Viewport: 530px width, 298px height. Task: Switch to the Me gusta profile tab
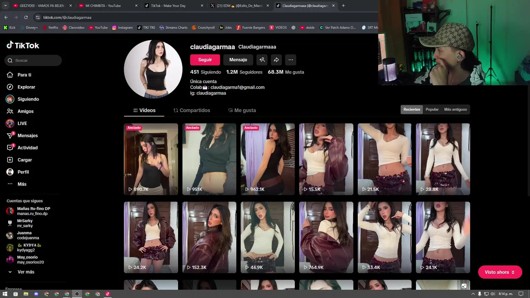[242, 111]
